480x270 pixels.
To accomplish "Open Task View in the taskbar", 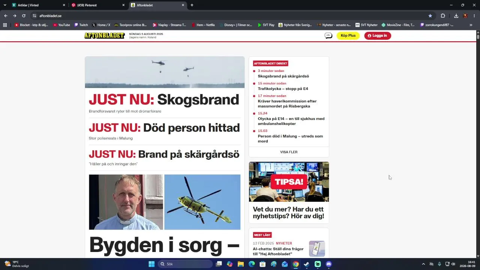I will (x=219, y=264).
